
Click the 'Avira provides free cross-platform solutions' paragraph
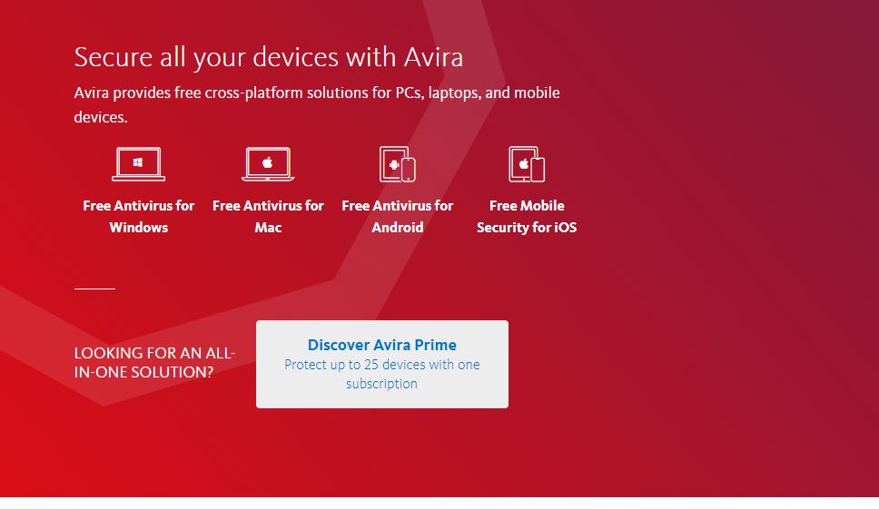pos(316,93)
